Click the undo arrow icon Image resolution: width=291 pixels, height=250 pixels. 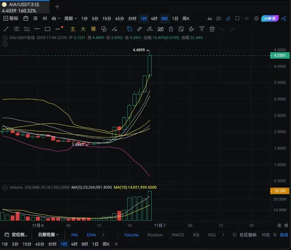[x=222, y=29]
